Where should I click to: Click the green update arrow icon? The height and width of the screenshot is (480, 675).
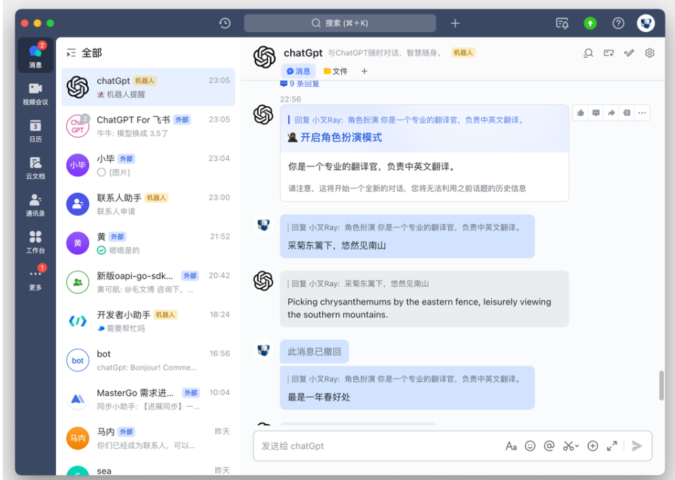tap(590, 23)
